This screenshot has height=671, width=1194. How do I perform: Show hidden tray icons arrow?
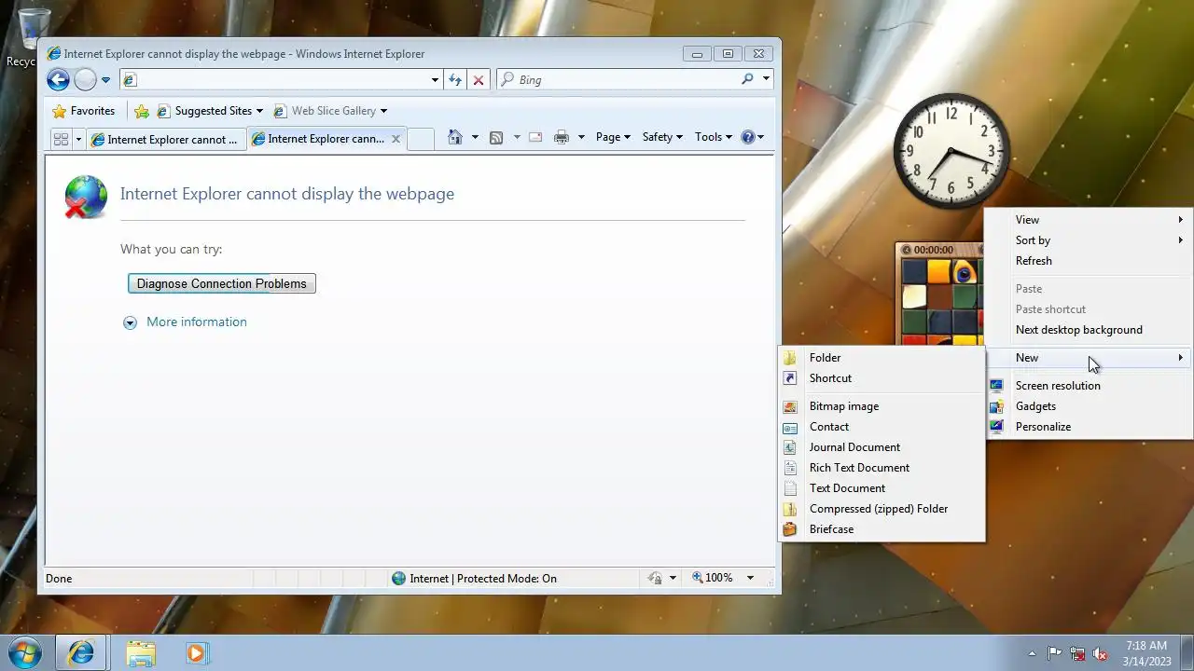tap(1032, 653)
